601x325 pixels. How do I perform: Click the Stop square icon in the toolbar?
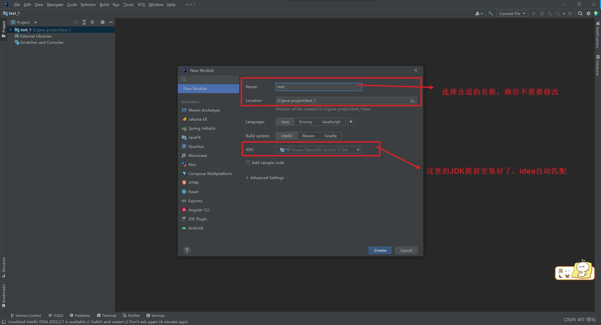[570, 13]
